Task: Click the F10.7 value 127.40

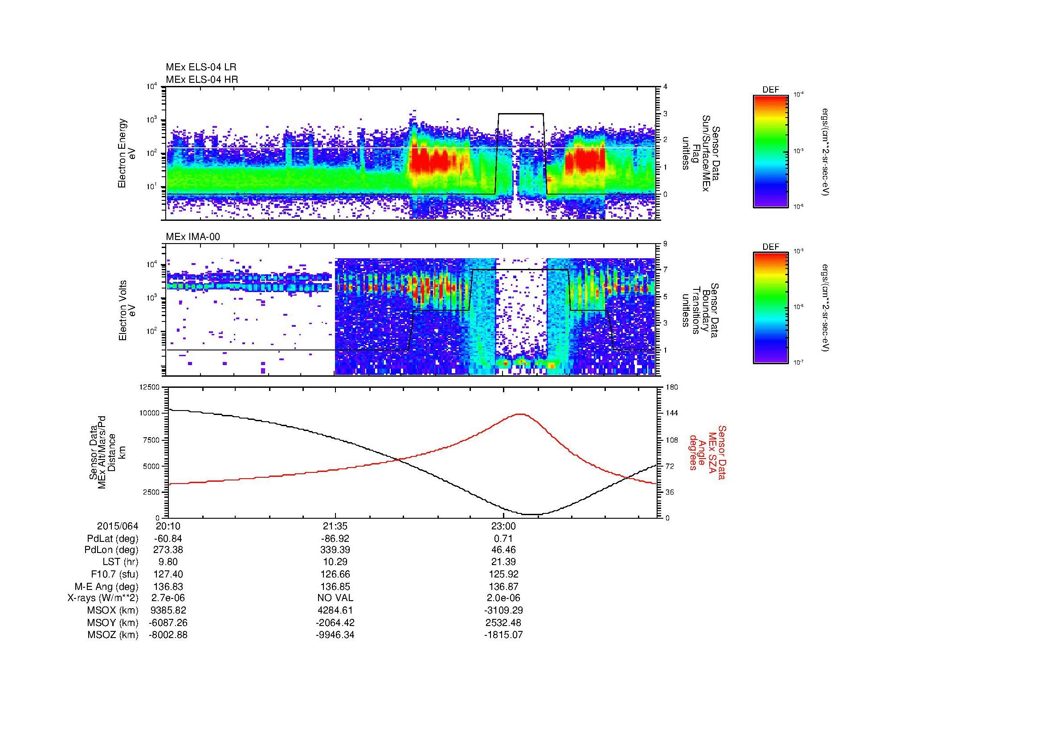Action: point(168,574)
